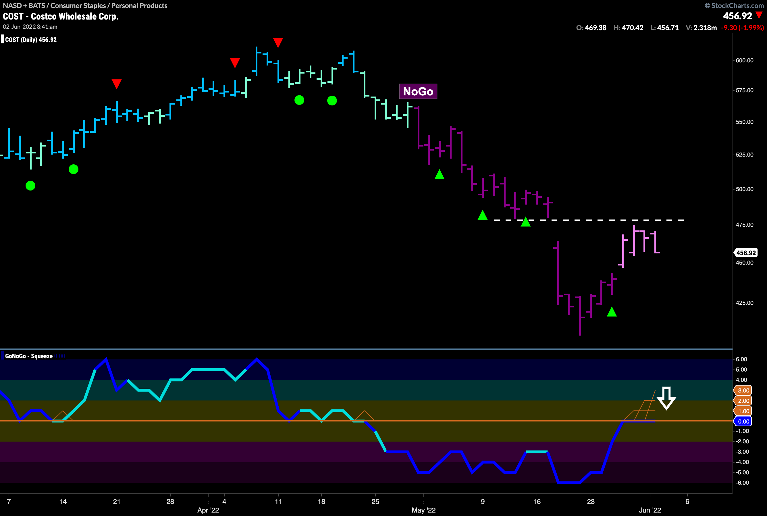This screenshot has width=767, height=516.
Task: Click the 425.00 price axis label
Action: [744, 303]
